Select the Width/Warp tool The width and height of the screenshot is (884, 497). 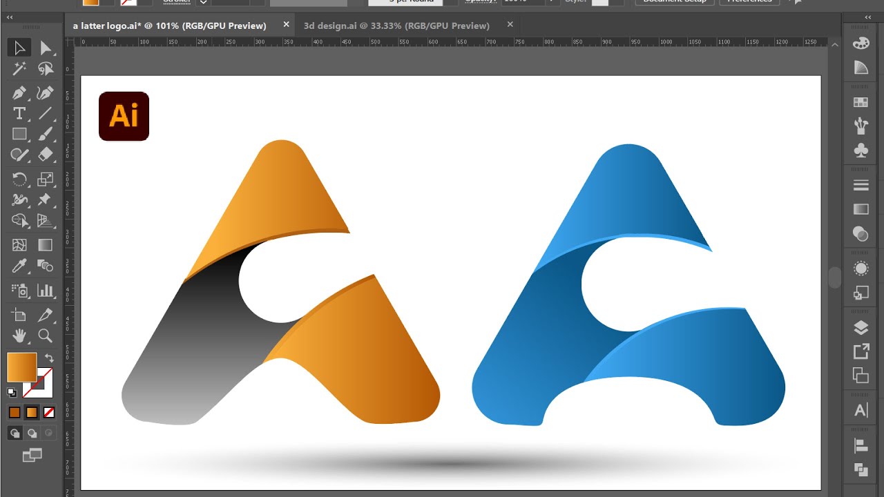point(19,200)
